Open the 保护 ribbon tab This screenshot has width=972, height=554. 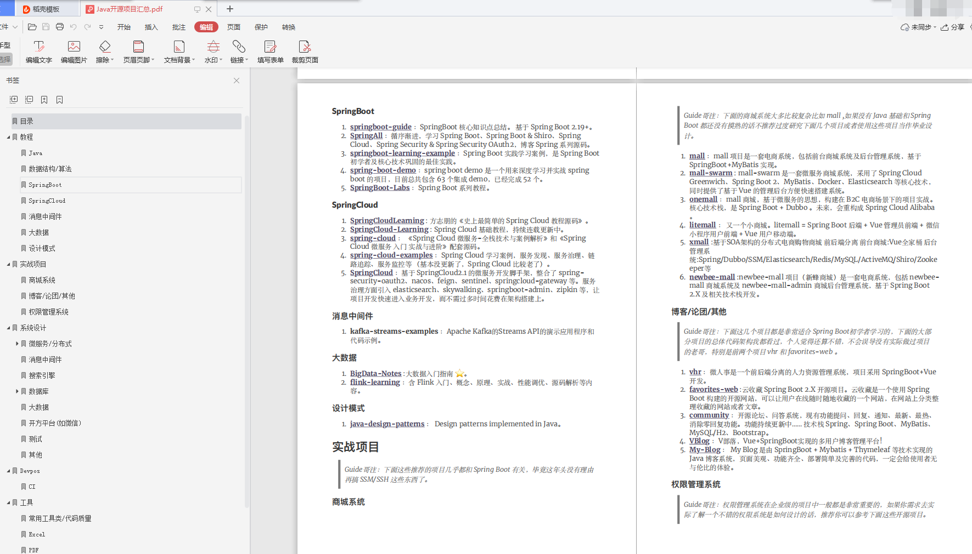[261, 27]
